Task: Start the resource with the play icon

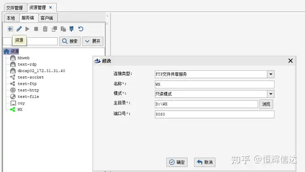Action: point(28,29)
